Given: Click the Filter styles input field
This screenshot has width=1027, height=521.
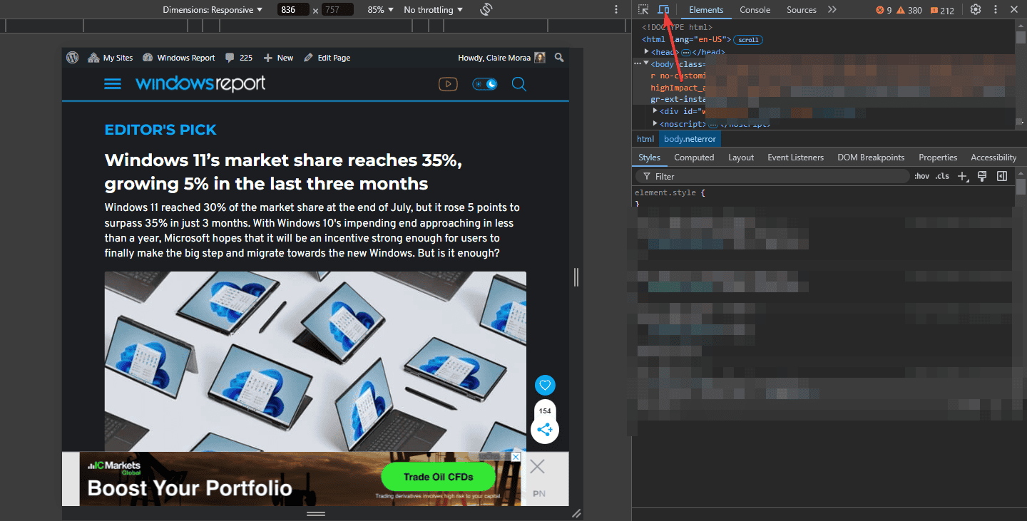Looking at the screenshot, I should click(772, 176).
